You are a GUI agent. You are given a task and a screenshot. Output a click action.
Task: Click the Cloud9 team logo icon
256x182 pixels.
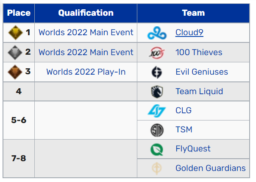pos(157,33)
